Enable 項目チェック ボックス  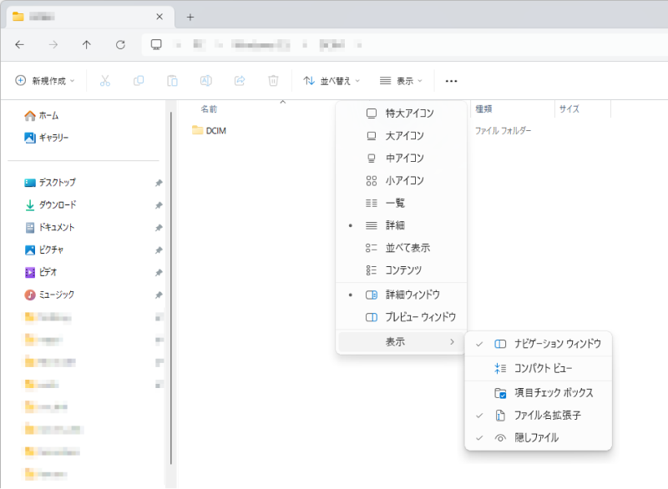[553, 392]
